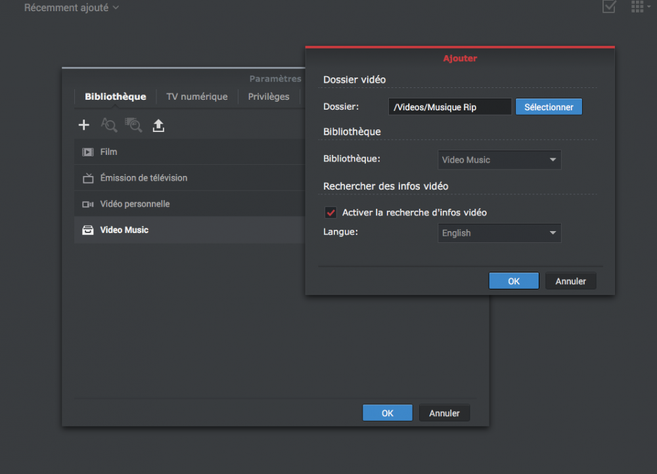Click the Dossier path input field

[450, 107]
